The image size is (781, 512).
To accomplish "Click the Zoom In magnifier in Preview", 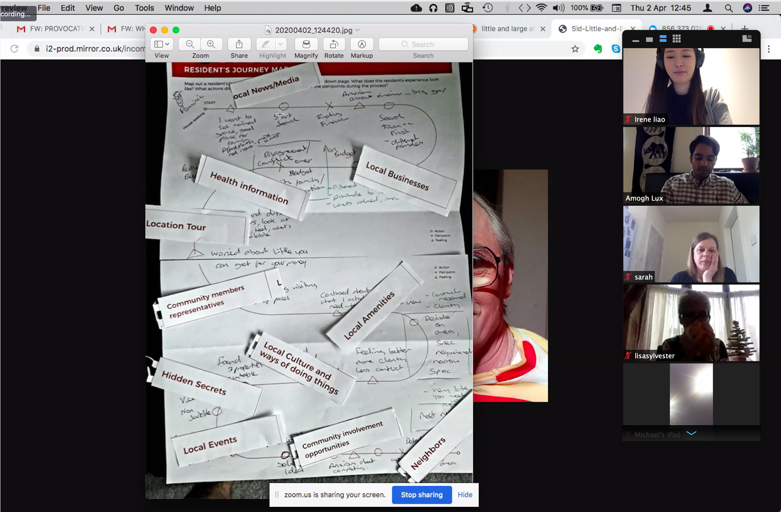I will coord(211,44).
